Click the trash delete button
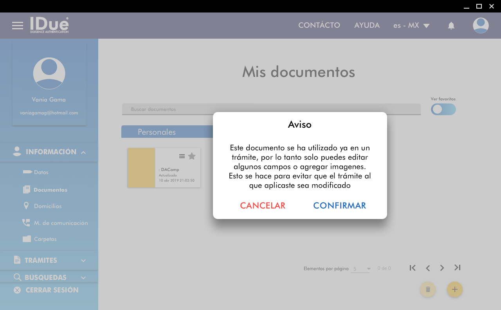This screenshot has height=310, width=501. pos(428,289)
